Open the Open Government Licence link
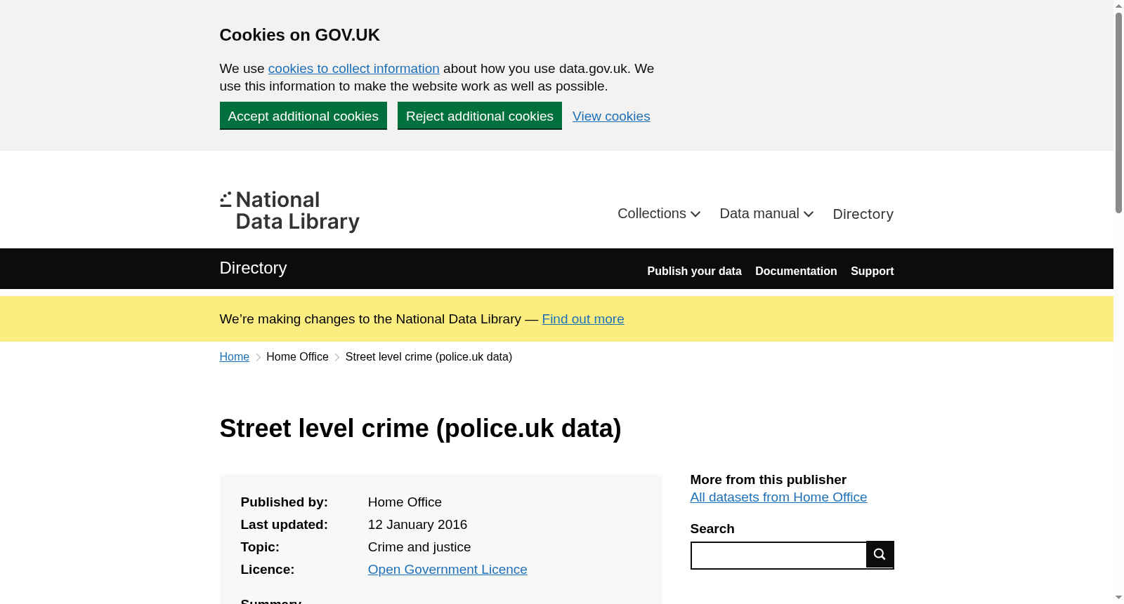 pyautogui.click(x=447, y=570)
